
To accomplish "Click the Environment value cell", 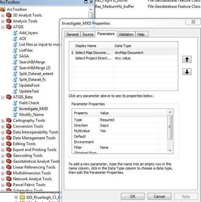I will click(128, 142).
